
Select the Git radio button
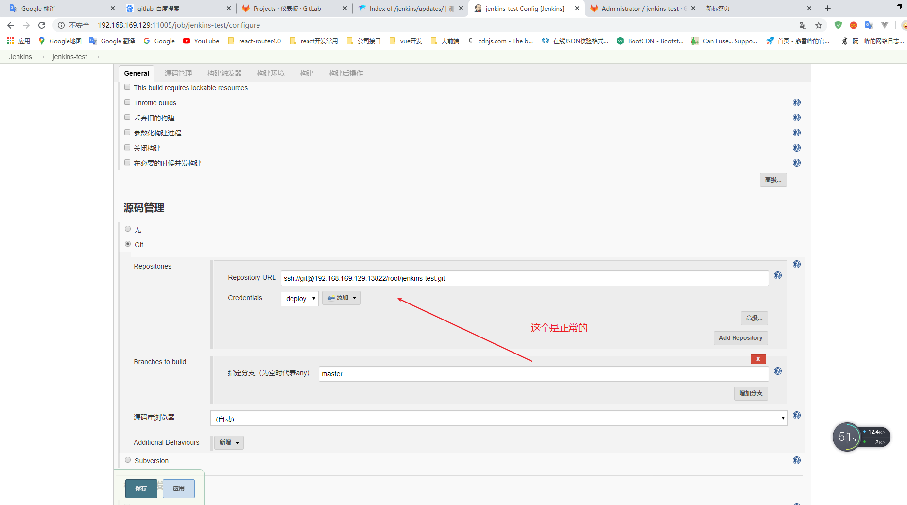(x=128, y=244)
